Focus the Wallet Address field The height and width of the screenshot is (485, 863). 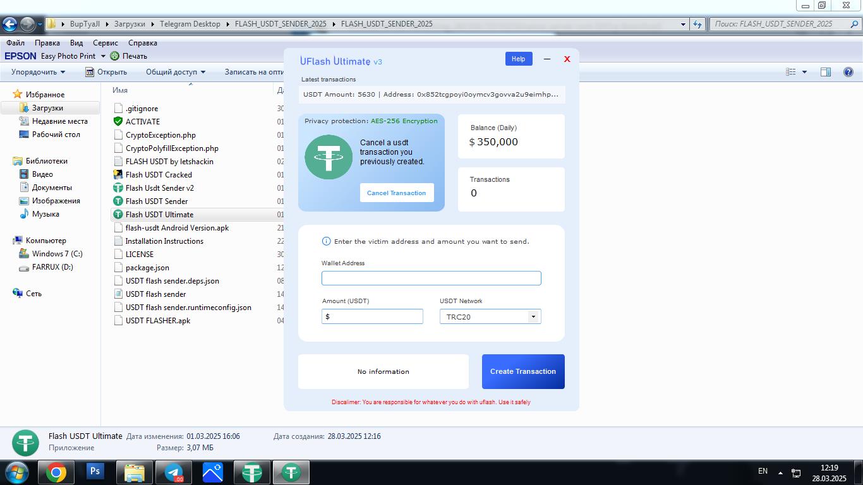click(x=431, y=278)
